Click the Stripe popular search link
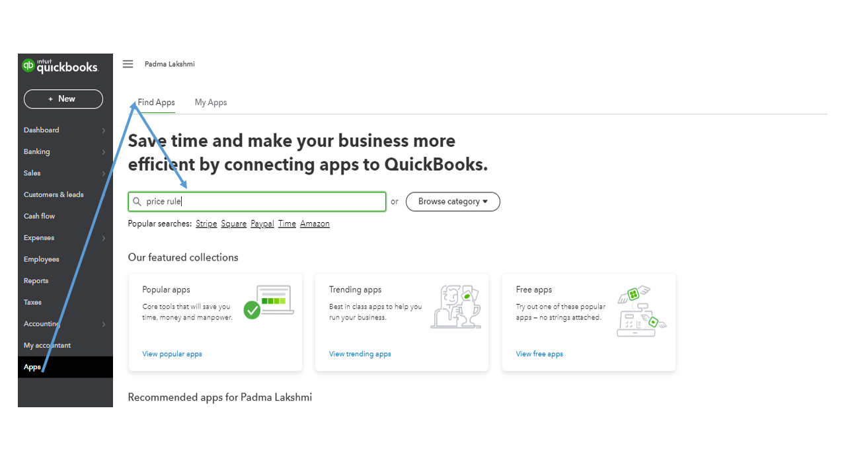846x476 pixels. click(x=206, y=223)
